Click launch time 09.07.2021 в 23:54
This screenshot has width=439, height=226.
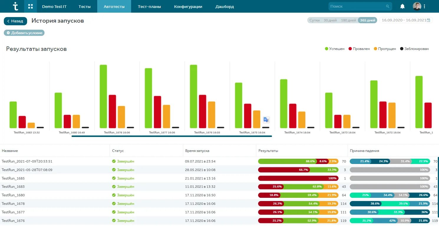[200, 161]
